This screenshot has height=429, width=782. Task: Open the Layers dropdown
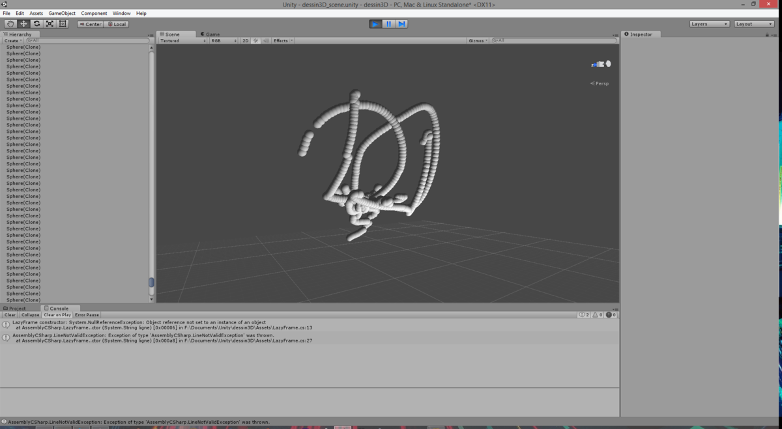pos(709,24)
